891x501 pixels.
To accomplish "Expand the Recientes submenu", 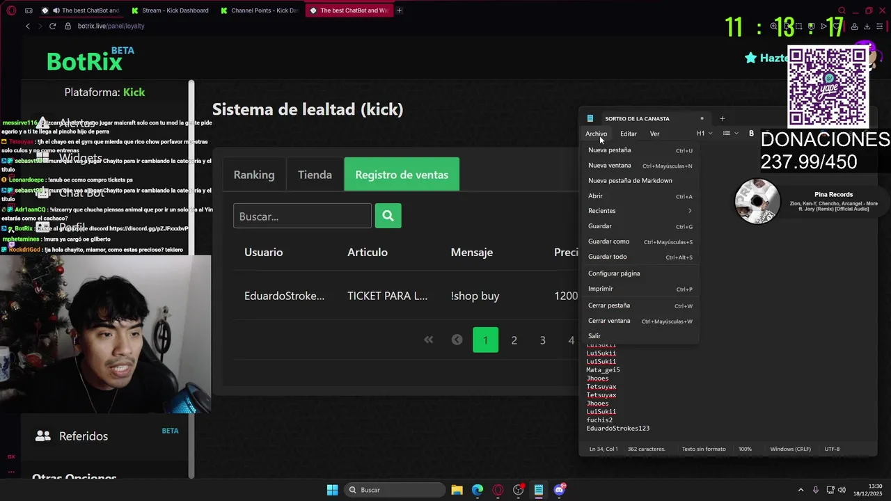I will click(640, 211).
